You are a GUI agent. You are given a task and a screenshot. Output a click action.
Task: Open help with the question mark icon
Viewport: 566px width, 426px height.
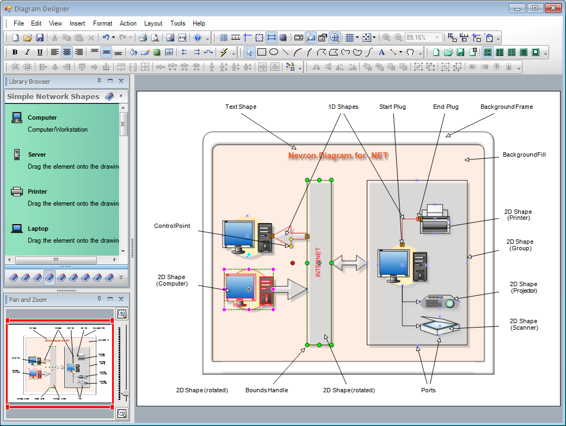pos(198,38)
